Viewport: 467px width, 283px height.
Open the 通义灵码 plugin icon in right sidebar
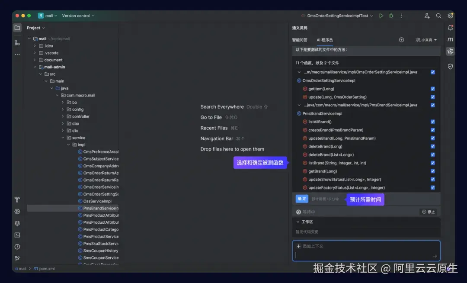tap(450, 51)
